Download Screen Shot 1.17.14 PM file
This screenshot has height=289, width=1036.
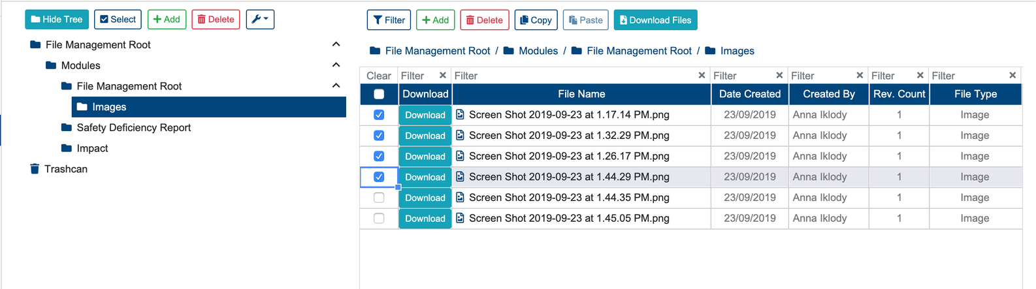pyautogui.click(x=425, y=115)
